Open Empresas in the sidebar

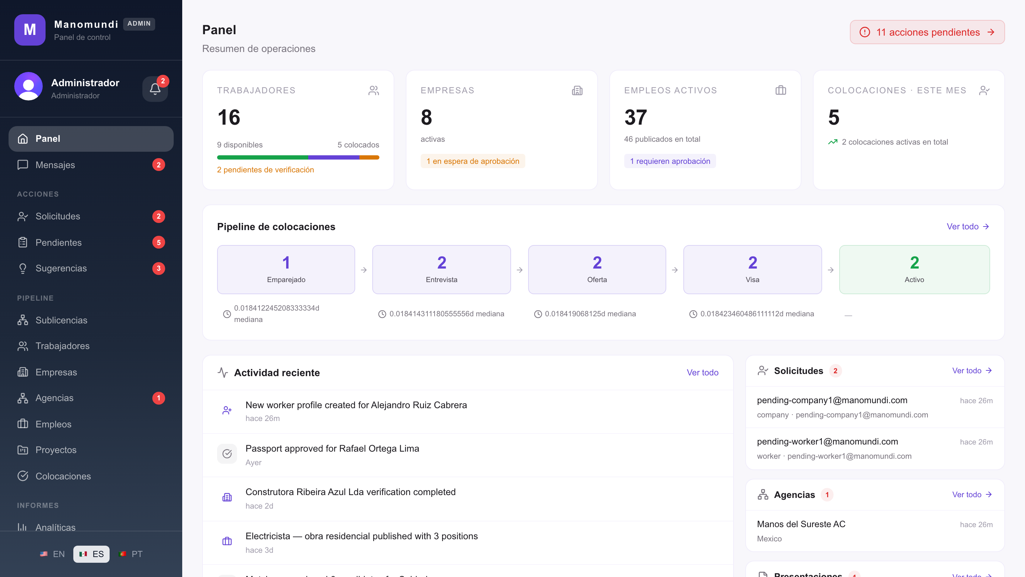[91, 372]
